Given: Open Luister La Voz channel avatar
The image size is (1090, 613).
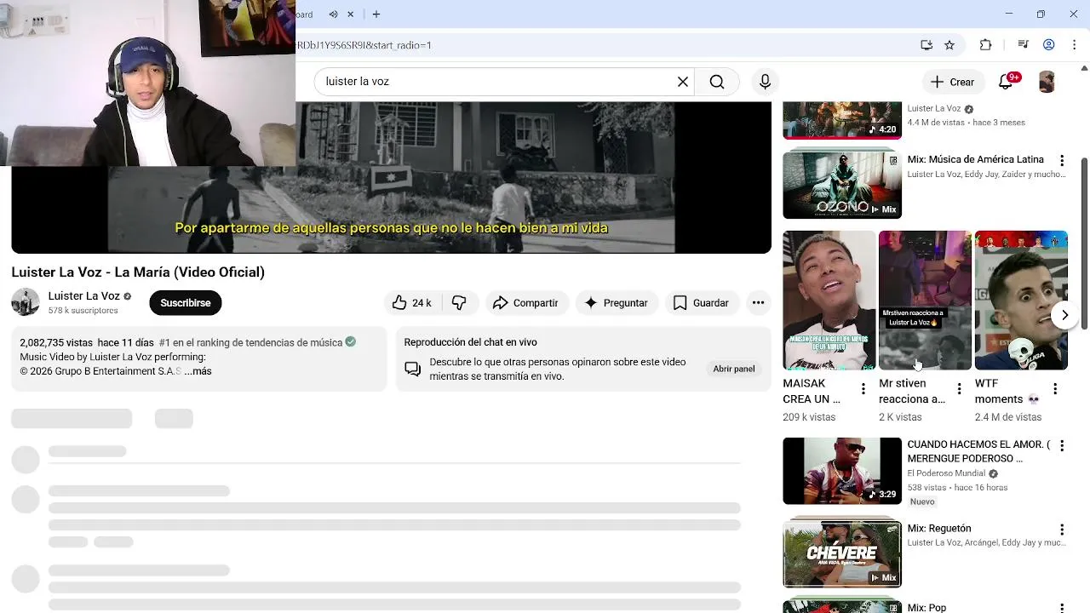Looking at the screenshot, I should [26, 302].
